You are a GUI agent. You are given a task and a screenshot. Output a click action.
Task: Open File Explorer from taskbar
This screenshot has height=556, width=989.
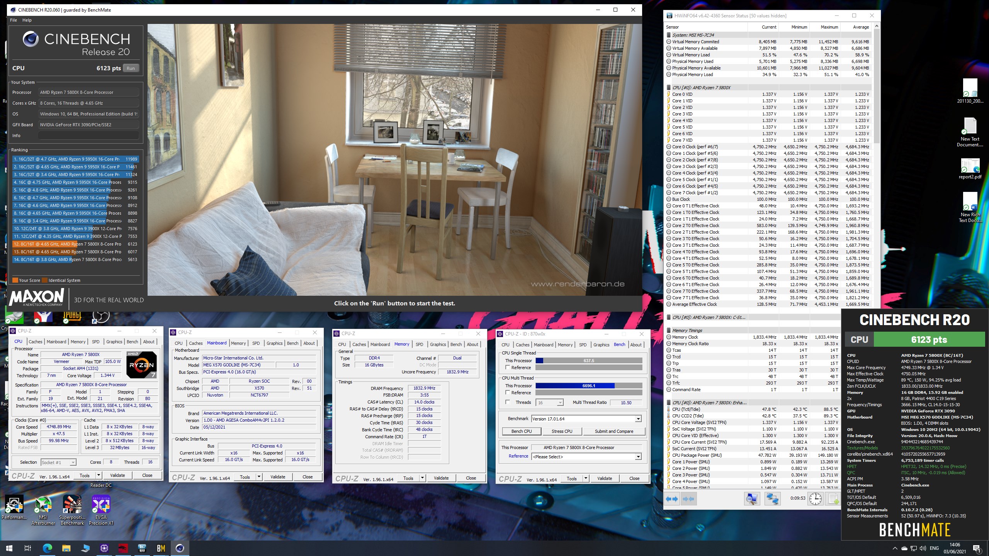tap(66, 548)
